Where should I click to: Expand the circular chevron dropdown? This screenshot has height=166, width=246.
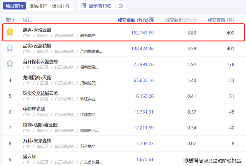coord(121,6)
